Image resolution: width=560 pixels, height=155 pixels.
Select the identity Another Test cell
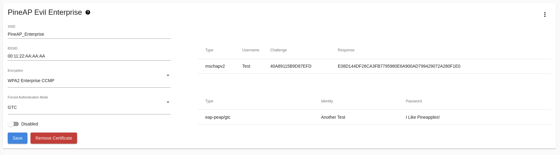point(333,117)
